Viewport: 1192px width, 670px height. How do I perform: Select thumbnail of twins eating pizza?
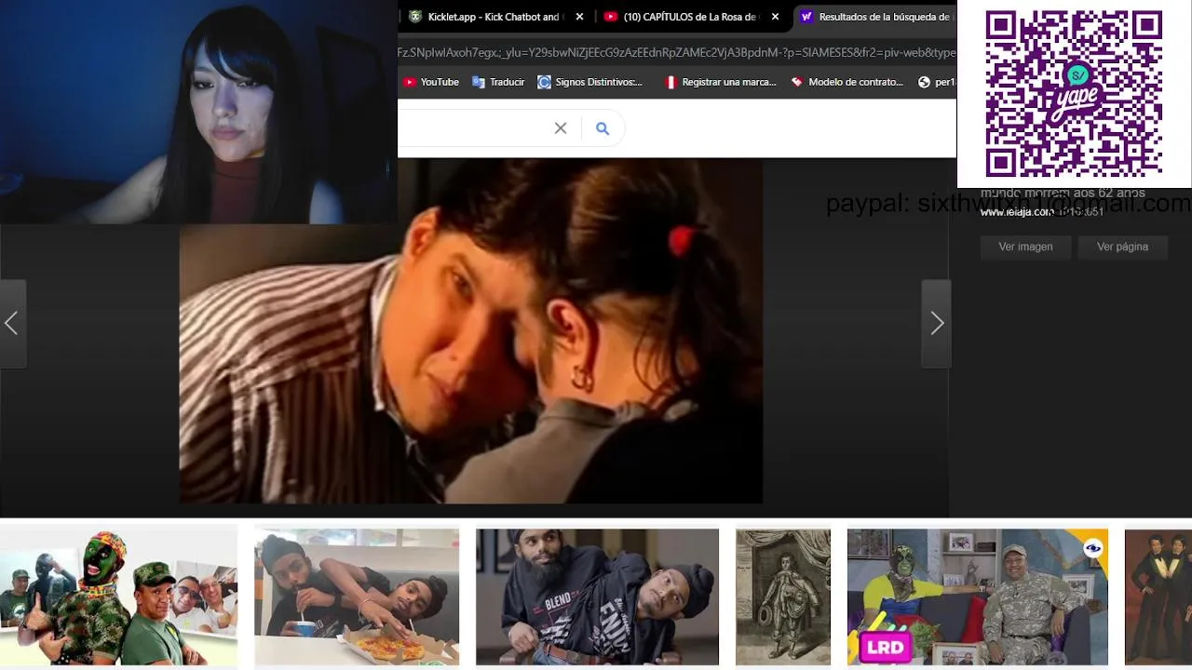[357, 596]
